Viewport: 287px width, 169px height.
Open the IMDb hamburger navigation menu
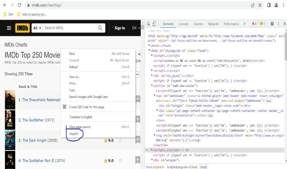pyautogui.click(x=9, y=28)
